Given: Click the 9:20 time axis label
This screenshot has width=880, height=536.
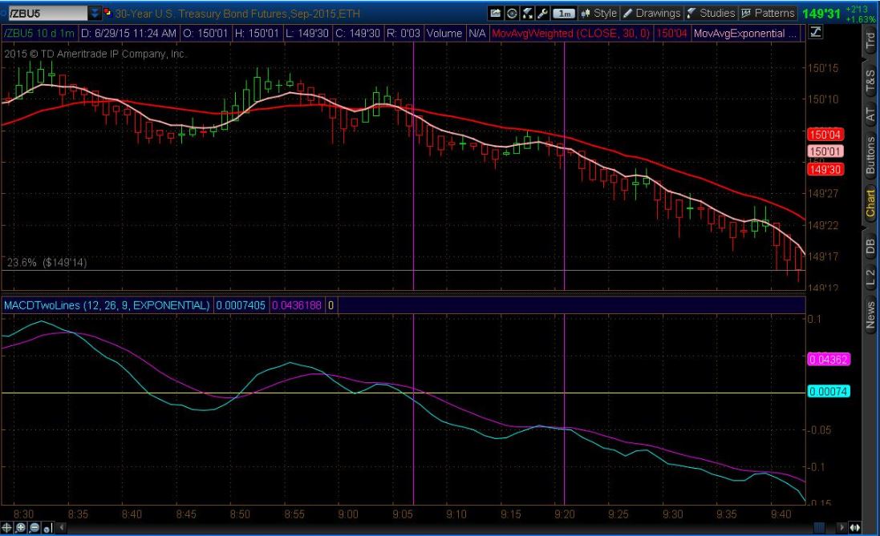Looking at the screenshot, I should coord(565,514).
